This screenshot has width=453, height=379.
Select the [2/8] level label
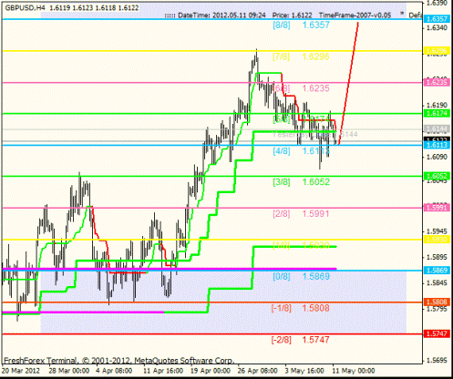point(282,214)
